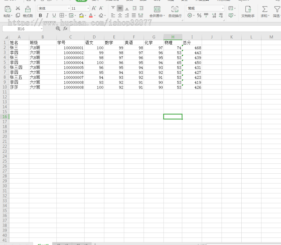Click the currency (¥) format icon
281x245 pixels.
coord(190,15)
